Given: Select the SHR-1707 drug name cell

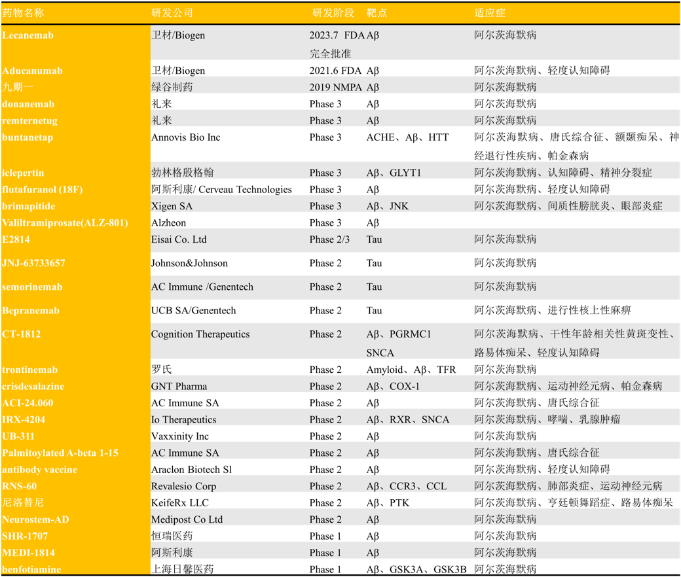Looking at the screenshot, I should (x=25, y=536).
